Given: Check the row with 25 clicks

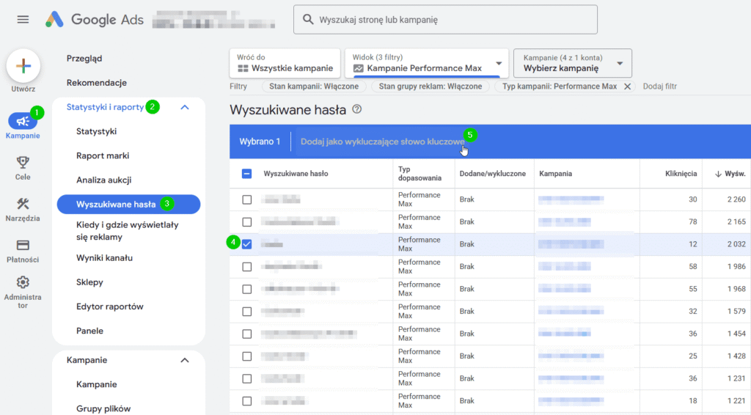Looking at the screenshot, I should pyautogui.click(x=246, y=356).
